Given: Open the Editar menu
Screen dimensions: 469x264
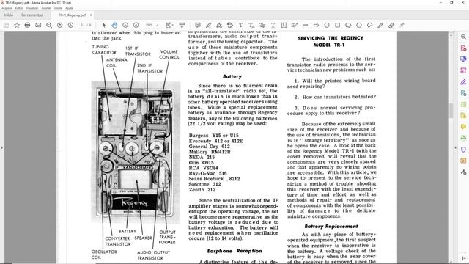Looking at the screenshot, I should coord(19,8).
